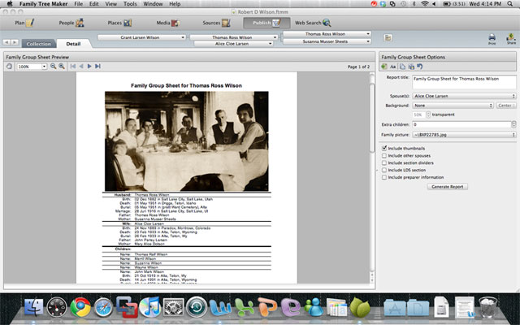This screenshot has height=325, width=520.
Task: Expand the Background dropdown
Action: 453,105
